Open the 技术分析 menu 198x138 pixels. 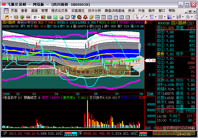point(94,11)
